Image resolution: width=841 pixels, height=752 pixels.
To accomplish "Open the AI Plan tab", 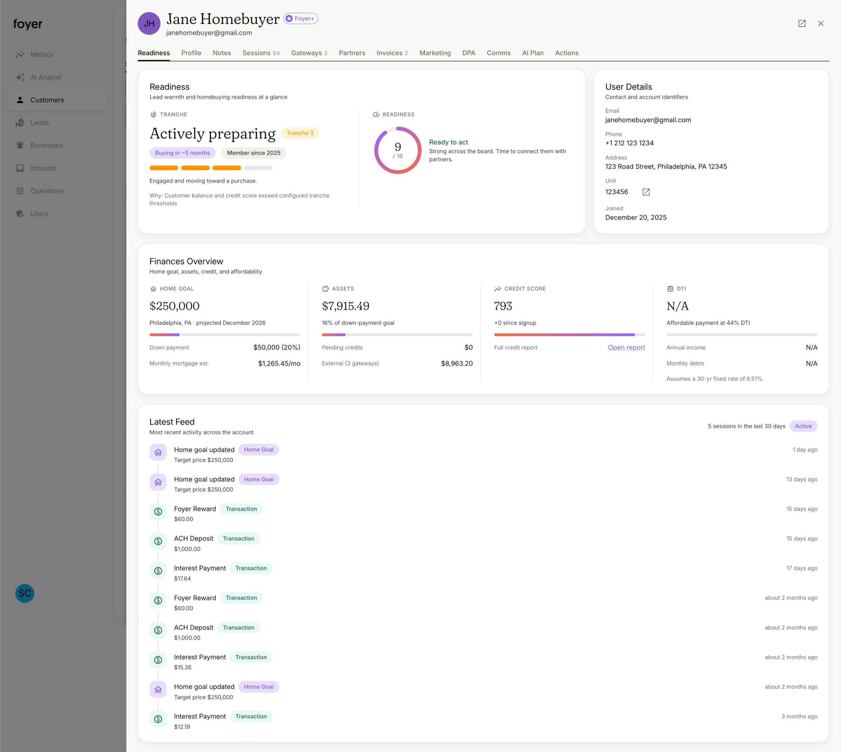I will point(533,53).
